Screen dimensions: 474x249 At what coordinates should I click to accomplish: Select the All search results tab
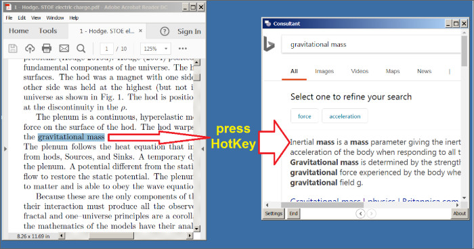[294, 71]
